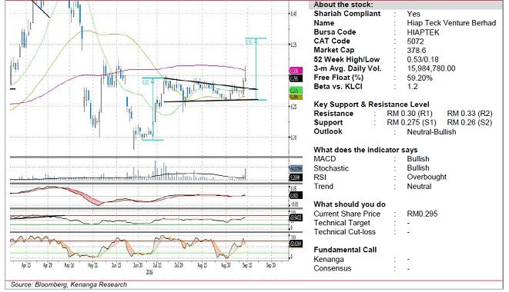Select the '3-m Avg. Daily Vol.' label

[347, 68]
